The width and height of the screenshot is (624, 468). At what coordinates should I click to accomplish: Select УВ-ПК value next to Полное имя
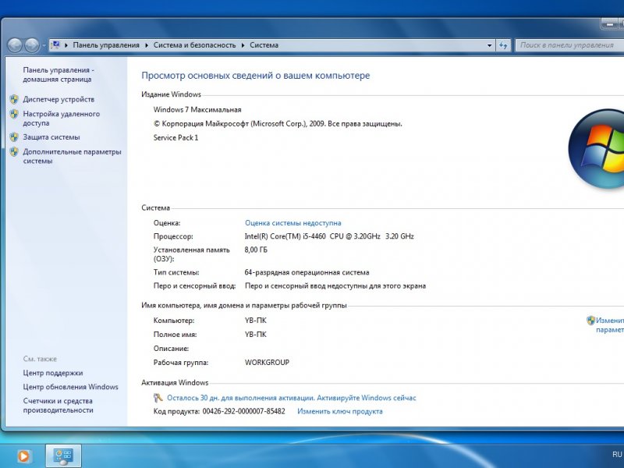(256, 335)
